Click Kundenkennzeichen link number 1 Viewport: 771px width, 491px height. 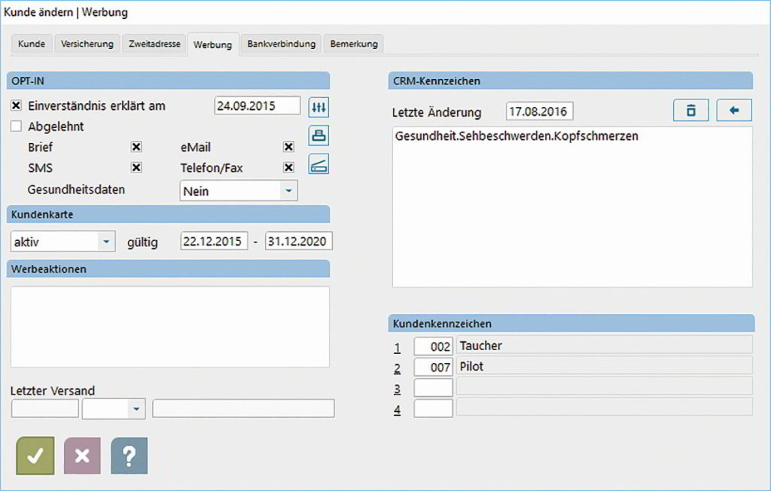click(397, 347)
